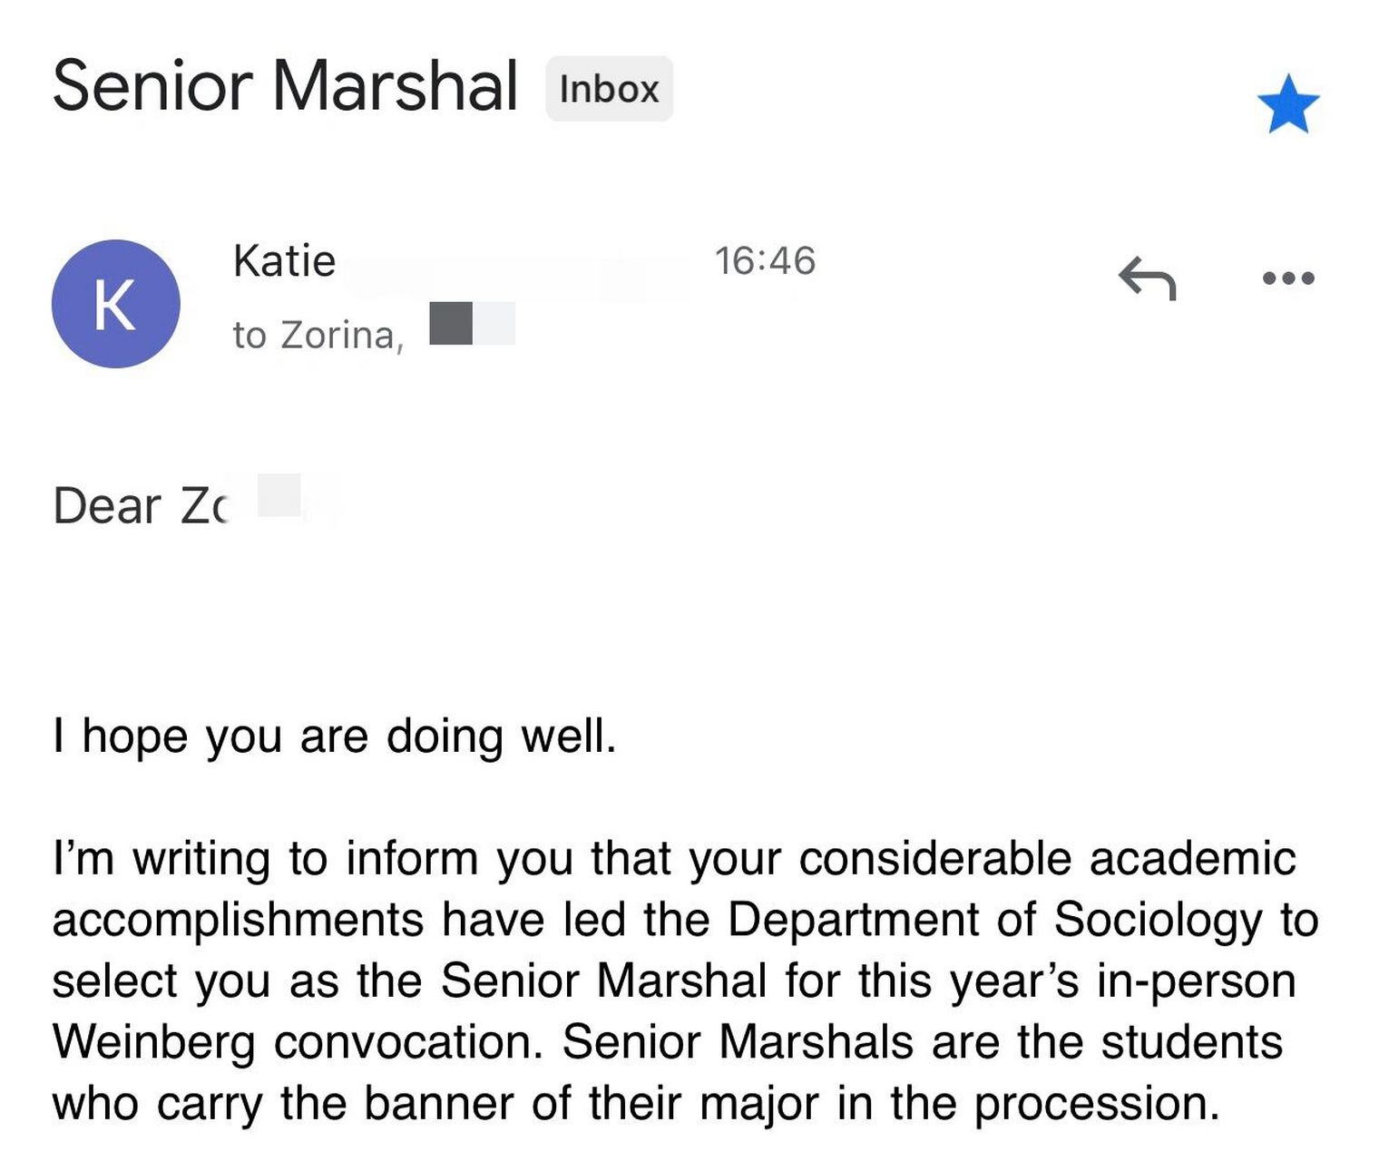Click "Department of Sociology" in the body
Screen dimensions: 1379x1161
994,919
